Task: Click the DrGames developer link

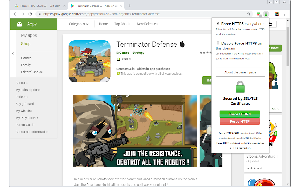Action: (123, 53)
